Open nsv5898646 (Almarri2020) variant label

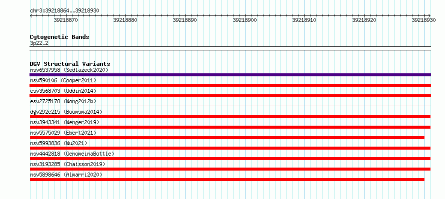66,175
